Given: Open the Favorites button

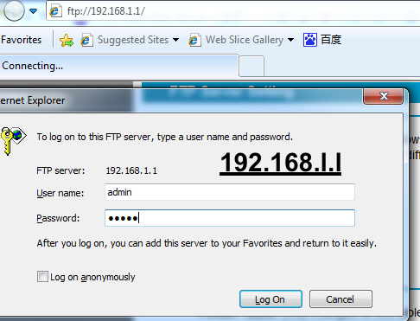Looking at the screenshot, I should (21, 40).
